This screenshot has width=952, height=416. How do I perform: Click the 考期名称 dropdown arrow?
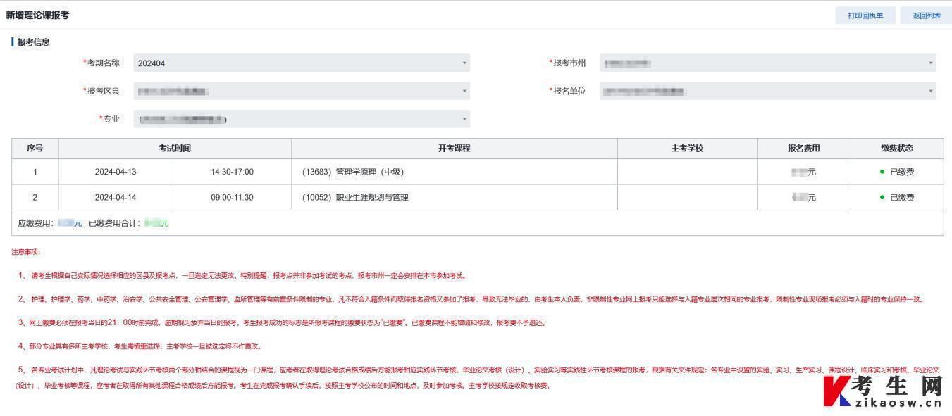(x=464, y=63)
